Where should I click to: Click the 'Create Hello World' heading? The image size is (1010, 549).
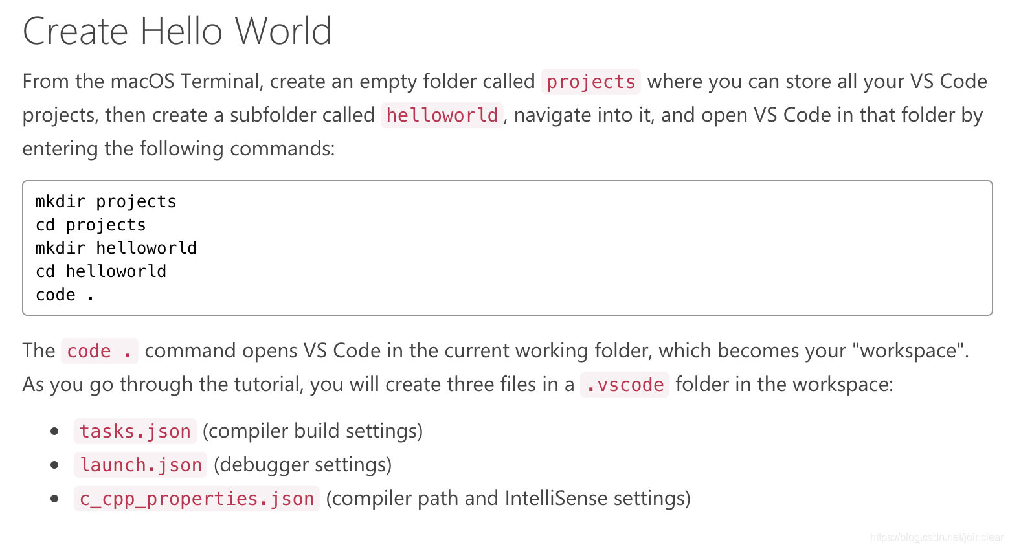coord(177,31)
